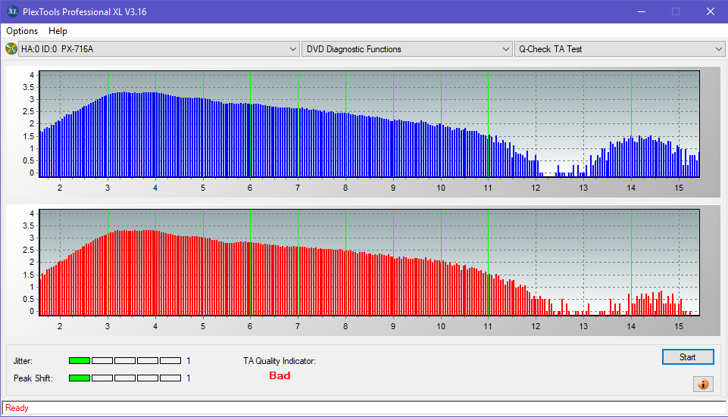
Task: Click the 'TA Quality Indicator:' label
Action: pos(280,361)
